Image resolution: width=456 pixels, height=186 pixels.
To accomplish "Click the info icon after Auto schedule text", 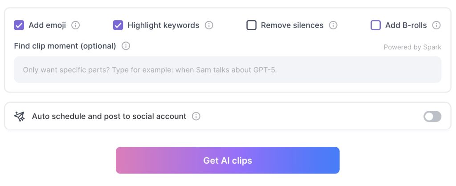I will (196, 117).
